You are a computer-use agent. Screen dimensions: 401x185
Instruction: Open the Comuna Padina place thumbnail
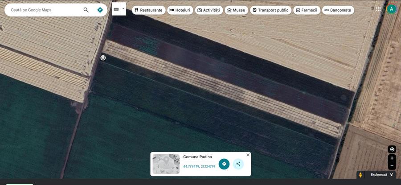(x=166, y=164)
